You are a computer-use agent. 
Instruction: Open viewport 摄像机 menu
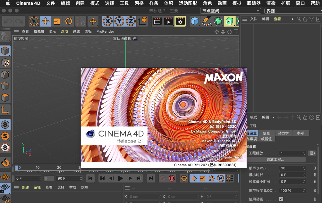click(39, 31)
